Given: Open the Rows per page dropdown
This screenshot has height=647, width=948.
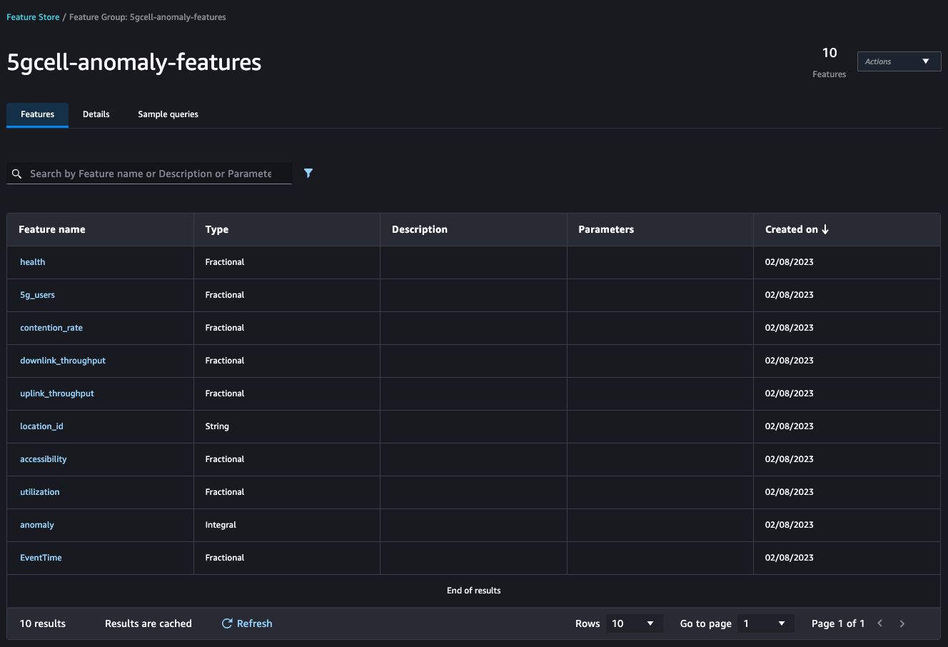Looking at the screenshot, I should tap(634, 623).
